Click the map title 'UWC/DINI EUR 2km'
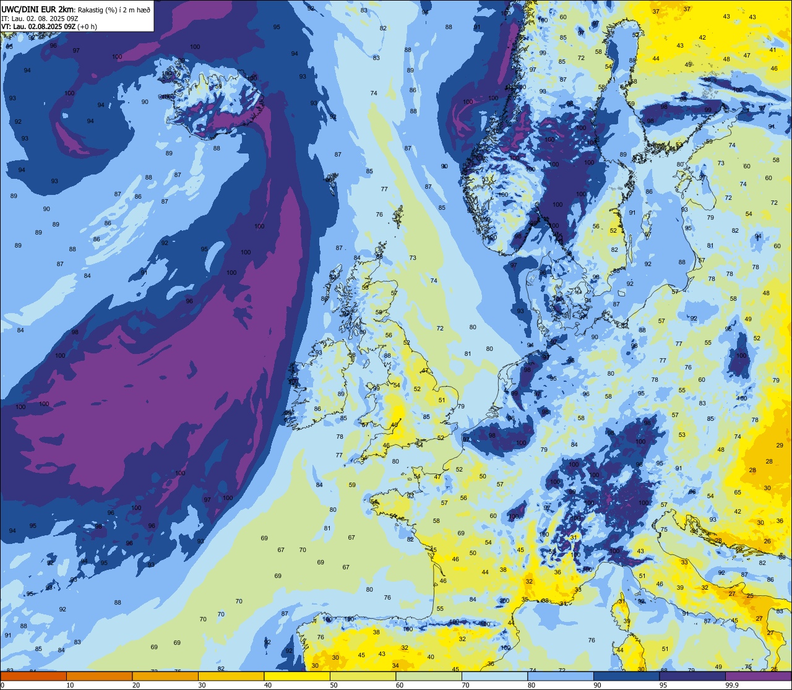The width and height of the screenshot is (792, 690). [38, 9]
